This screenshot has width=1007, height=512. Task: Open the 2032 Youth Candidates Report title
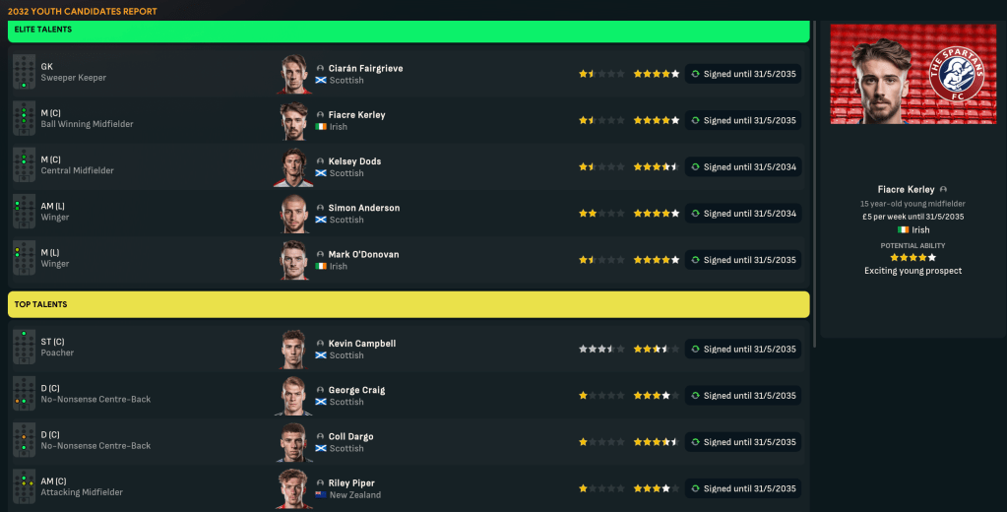83,11
